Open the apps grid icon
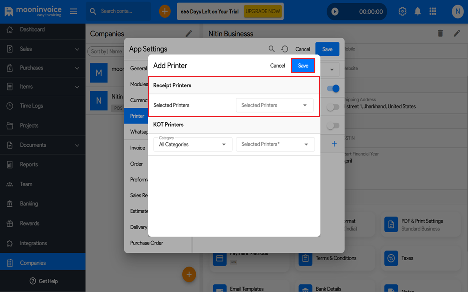This screenshot has width=468, height=292. pos(433,11)
